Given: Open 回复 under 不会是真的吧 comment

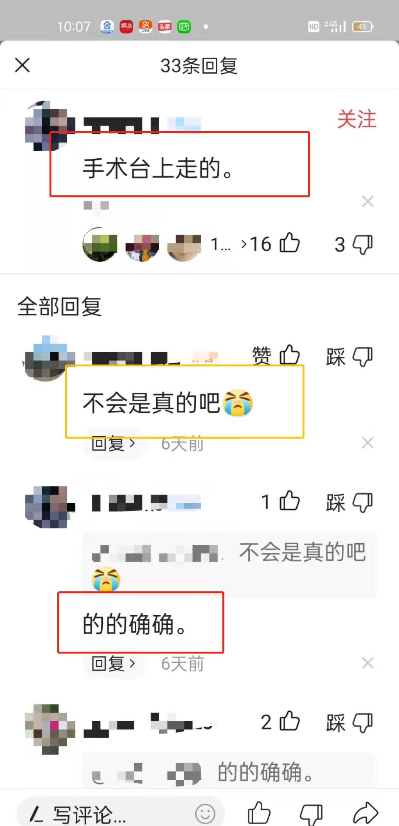Looking at the screenshot, I should point(113,443).
